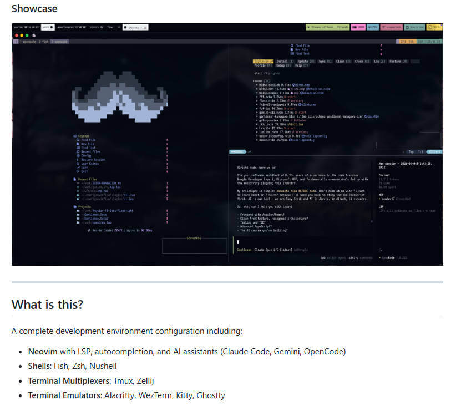Click folder icon of Angular-18-Jest-Playwright project
The height and width of the screenshot is (411, 456).
(78, 211)
